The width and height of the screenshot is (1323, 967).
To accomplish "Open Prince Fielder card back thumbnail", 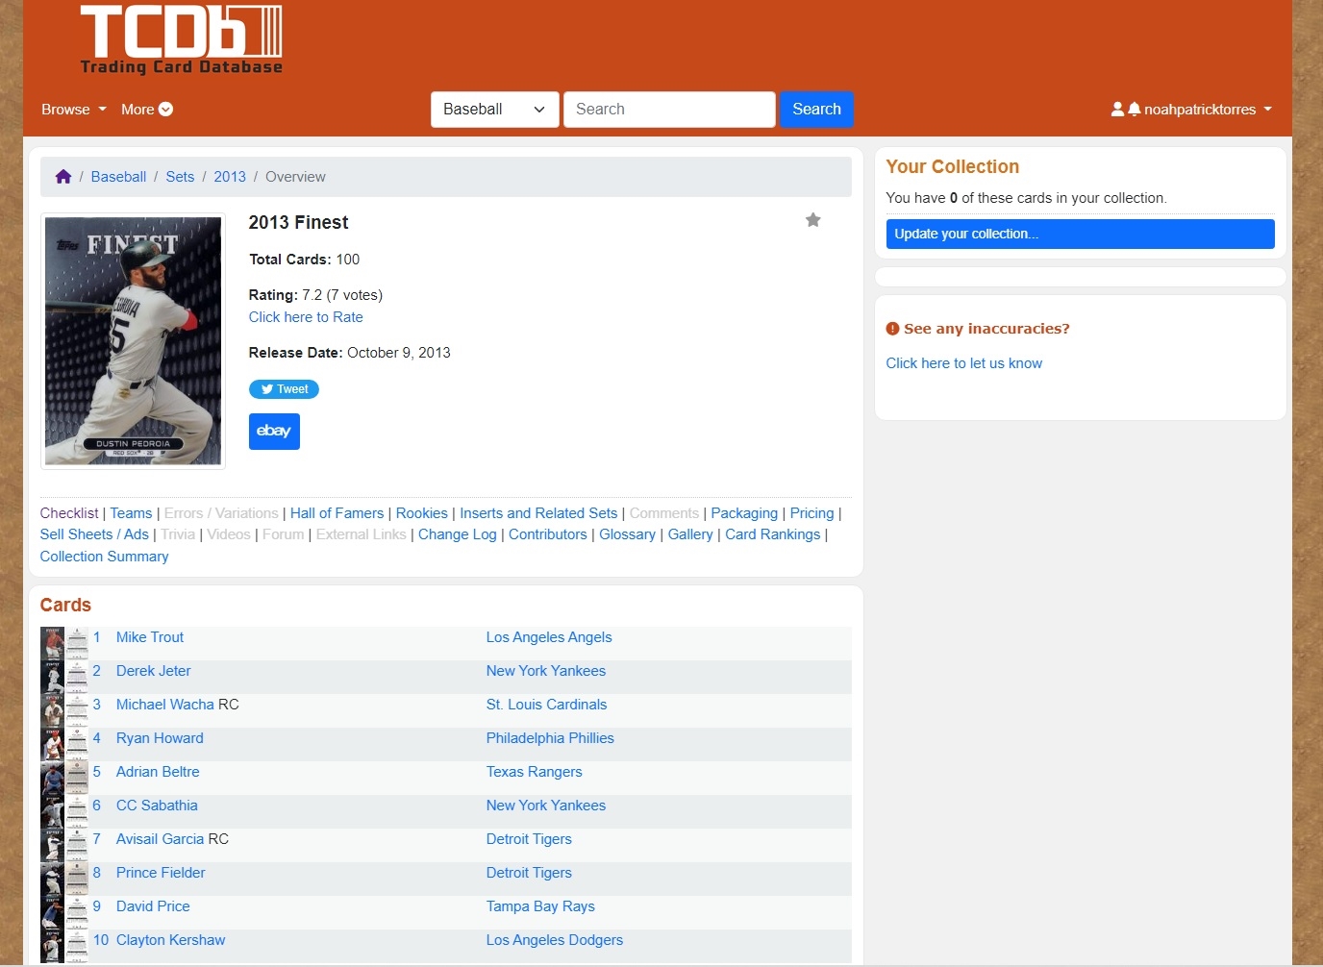I will click(x=77, y=879).
